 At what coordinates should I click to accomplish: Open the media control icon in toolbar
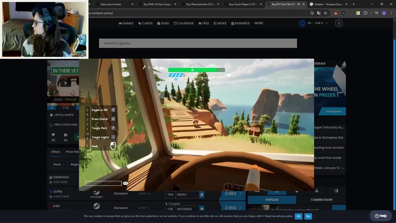point(377,13)
